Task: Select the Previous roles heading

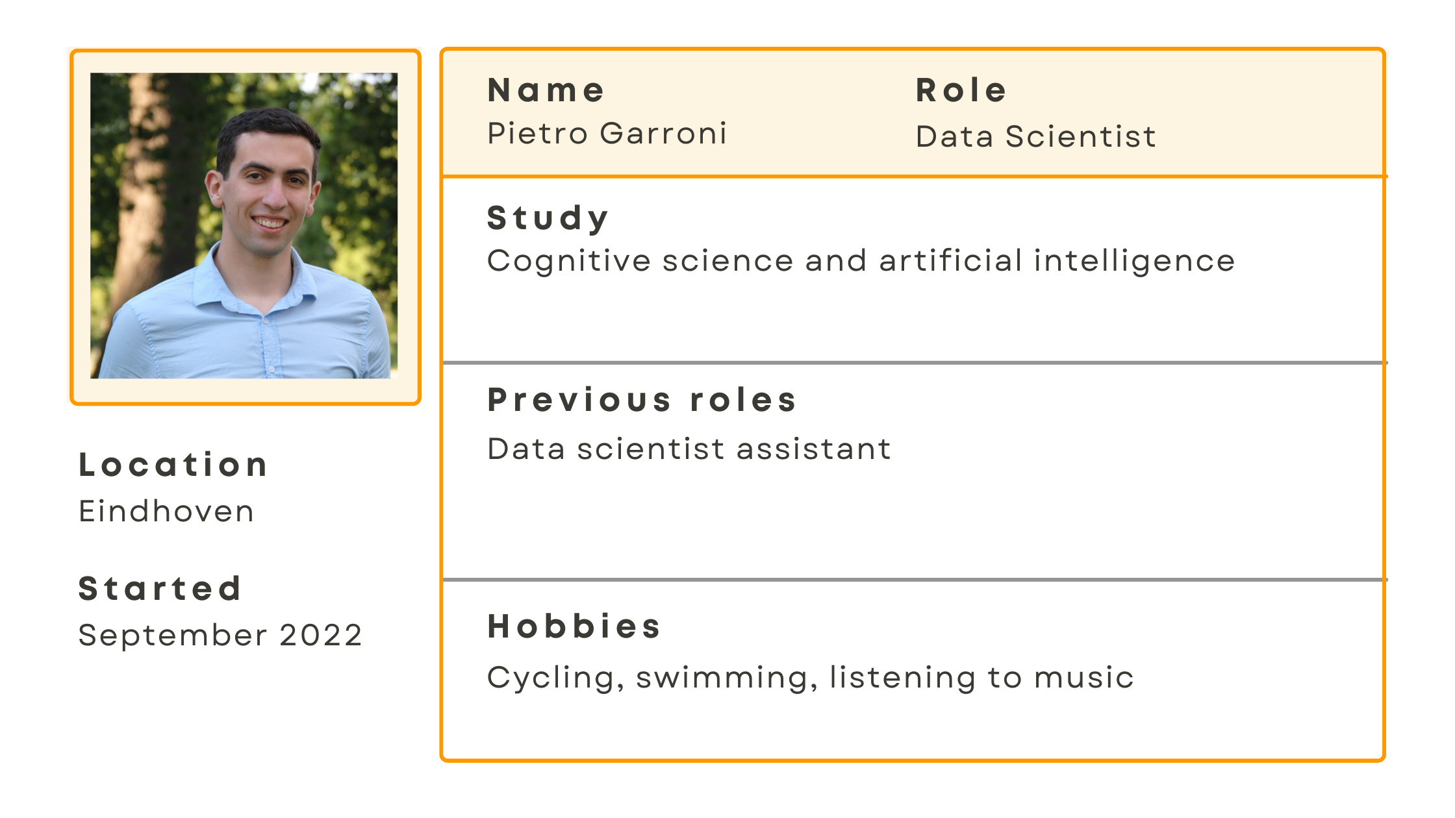Action: 642,399
